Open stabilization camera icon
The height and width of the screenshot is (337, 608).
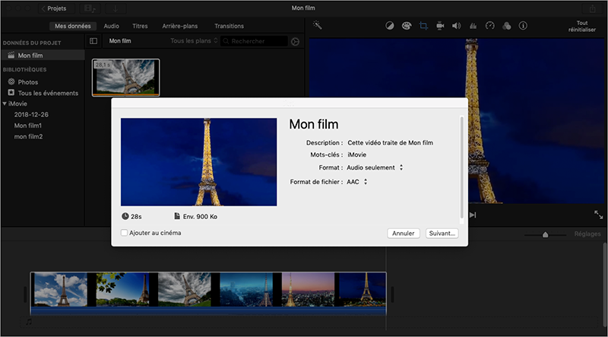[x=440, y=26]
